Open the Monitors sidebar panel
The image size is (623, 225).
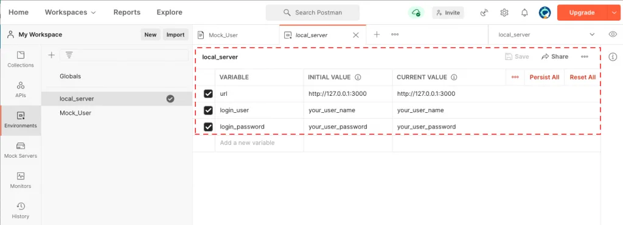click(21, 181)
